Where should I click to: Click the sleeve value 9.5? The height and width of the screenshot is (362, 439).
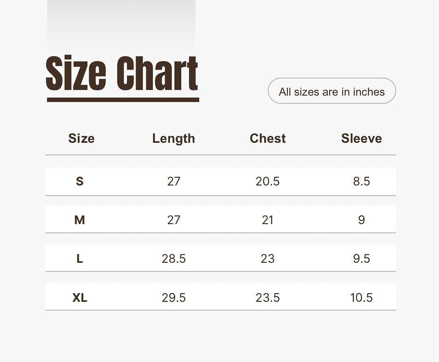[x=361, y=259]
